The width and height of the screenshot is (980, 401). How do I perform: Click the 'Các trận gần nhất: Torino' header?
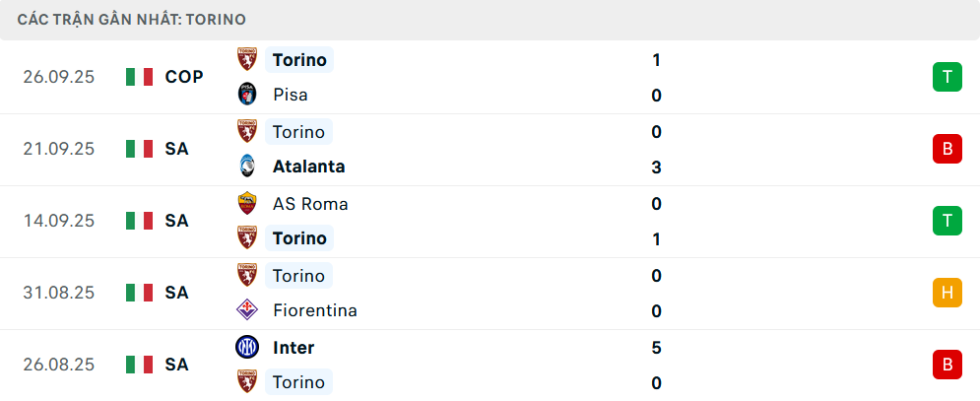[132, 20]
